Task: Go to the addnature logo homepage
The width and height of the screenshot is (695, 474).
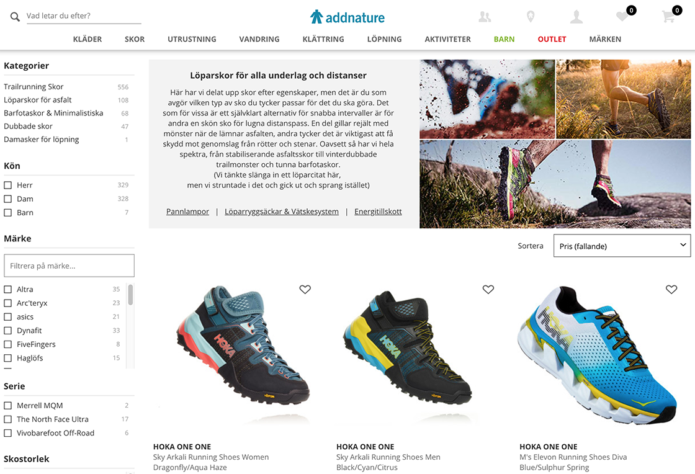Action: click(x=347, y=17)
